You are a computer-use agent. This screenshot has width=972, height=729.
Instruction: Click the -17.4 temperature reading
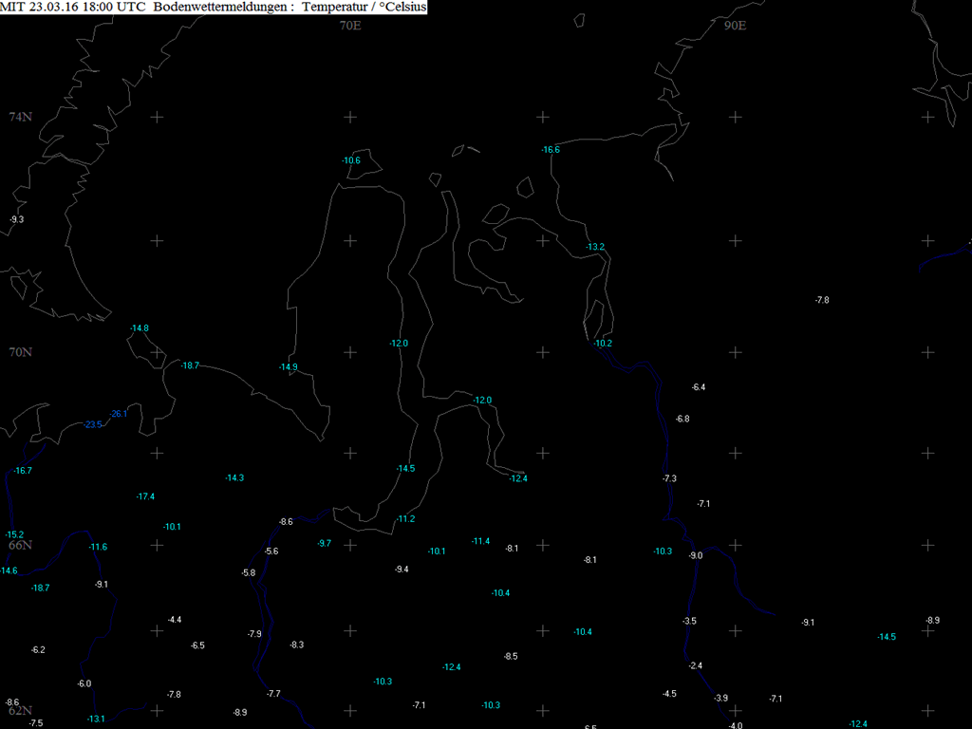click(x=145, y=496)
